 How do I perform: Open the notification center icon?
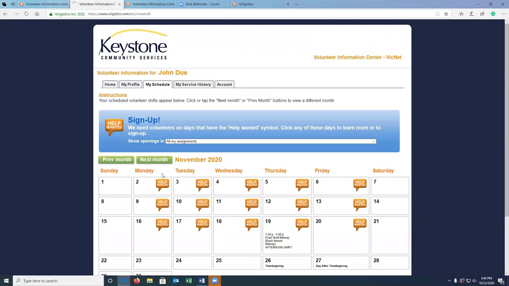(x=501, y=281)
